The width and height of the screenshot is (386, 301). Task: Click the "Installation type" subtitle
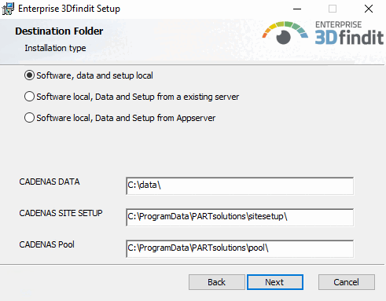click(x=55, y=48)
